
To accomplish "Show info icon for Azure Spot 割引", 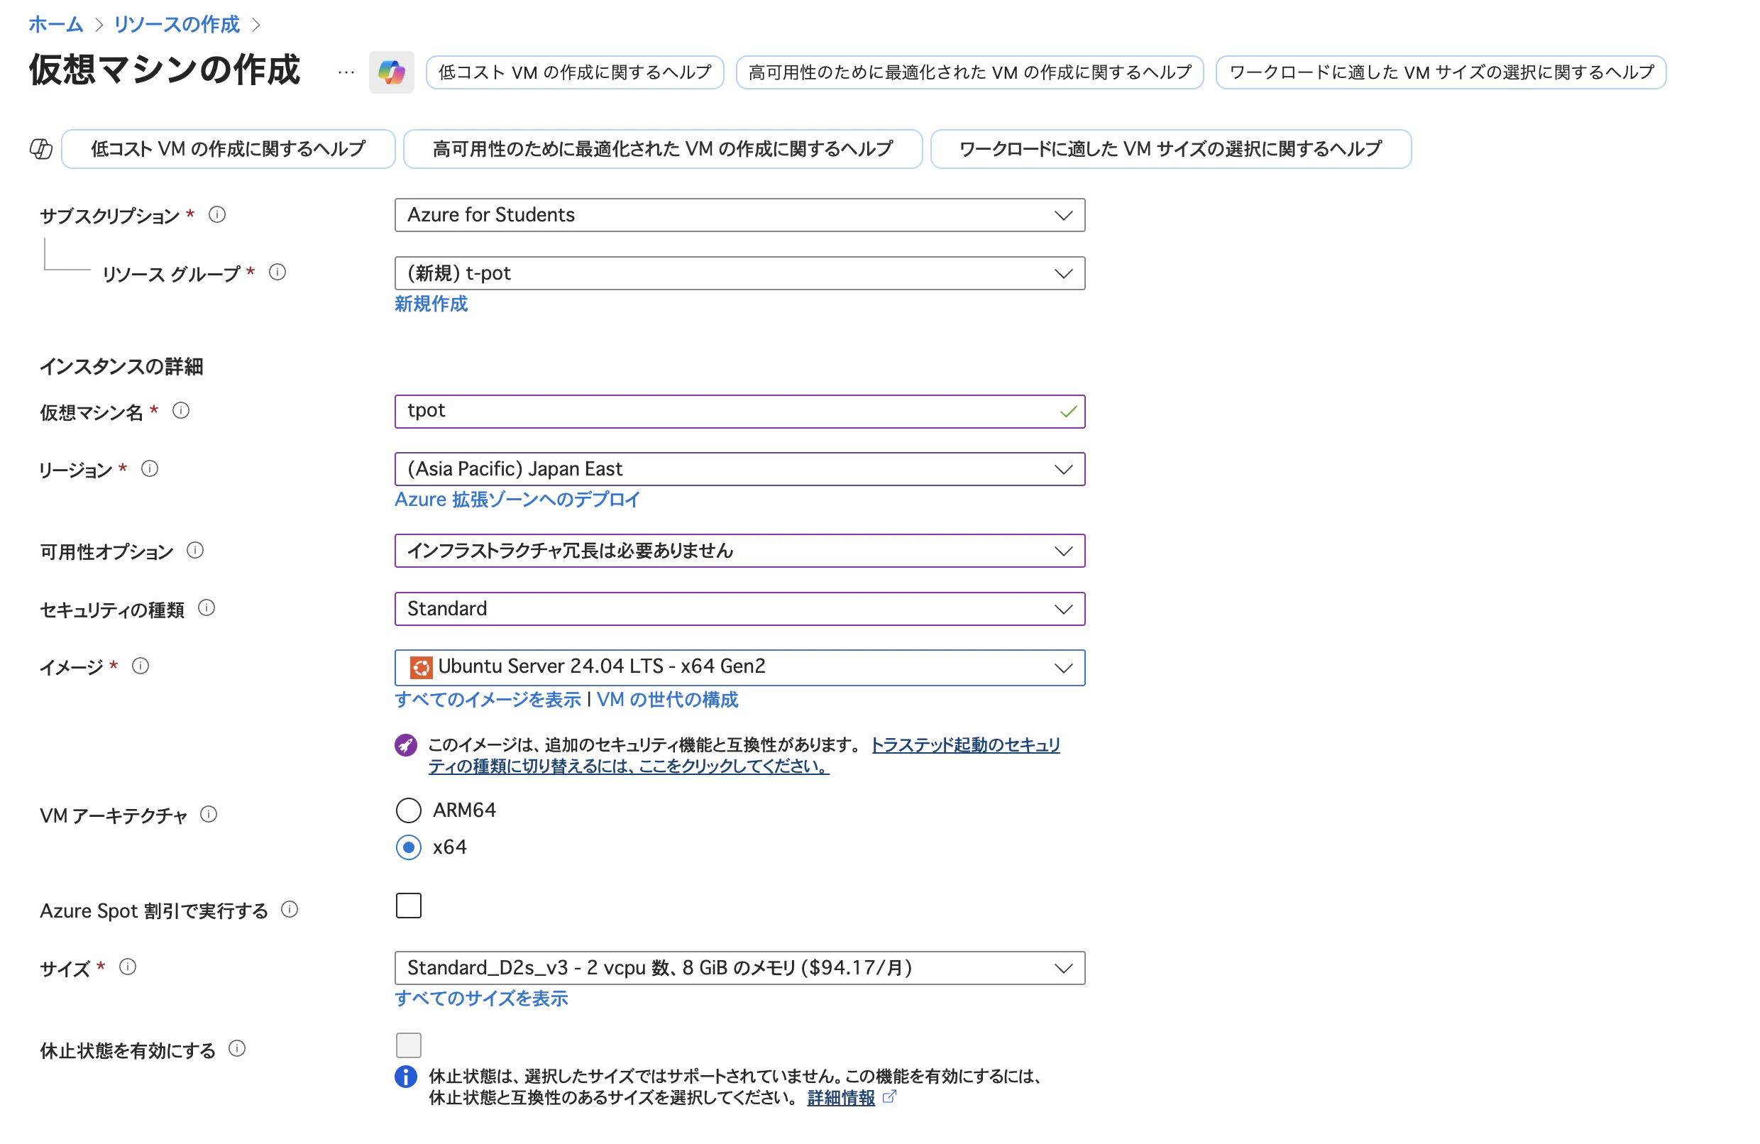I will (x=290, y=911).
